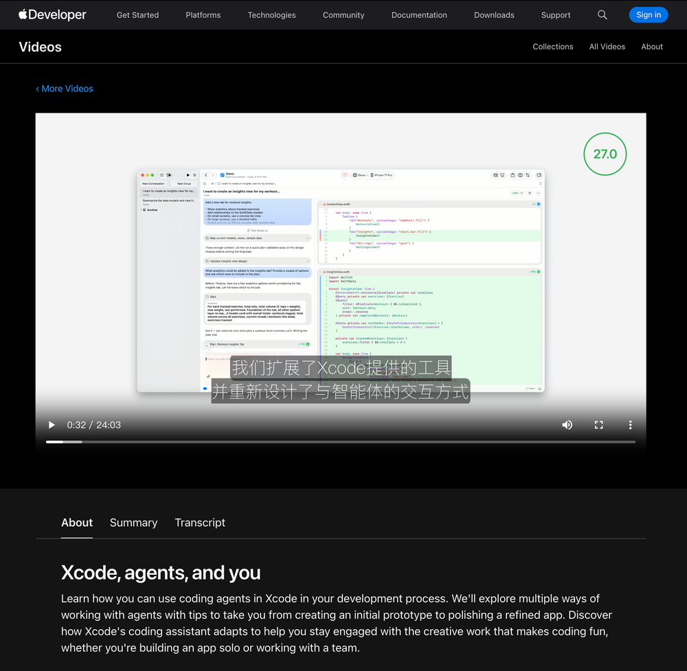Click the Sign in button
The height and width of the screenshot is (671, 687).
pyautogui.click(x=649, y=15)
